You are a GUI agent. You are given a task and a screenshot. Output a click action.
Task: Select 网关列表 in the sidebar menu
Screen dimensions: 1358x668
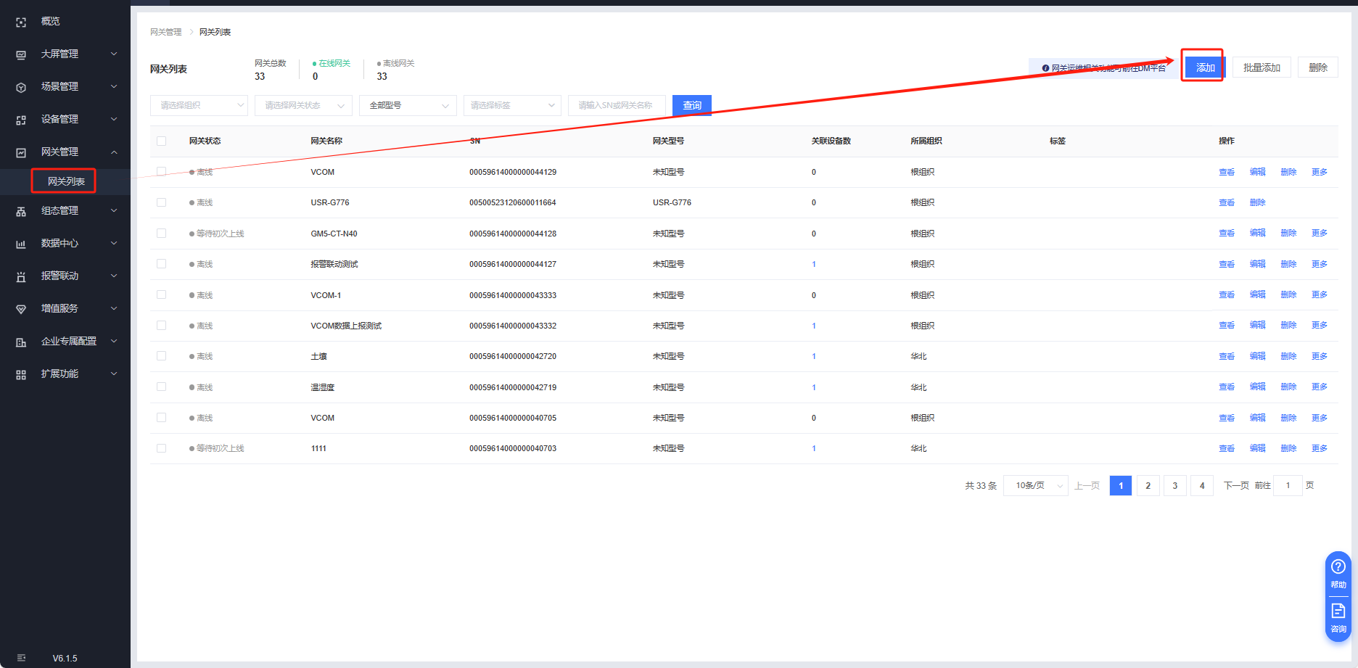click(65, 181)
